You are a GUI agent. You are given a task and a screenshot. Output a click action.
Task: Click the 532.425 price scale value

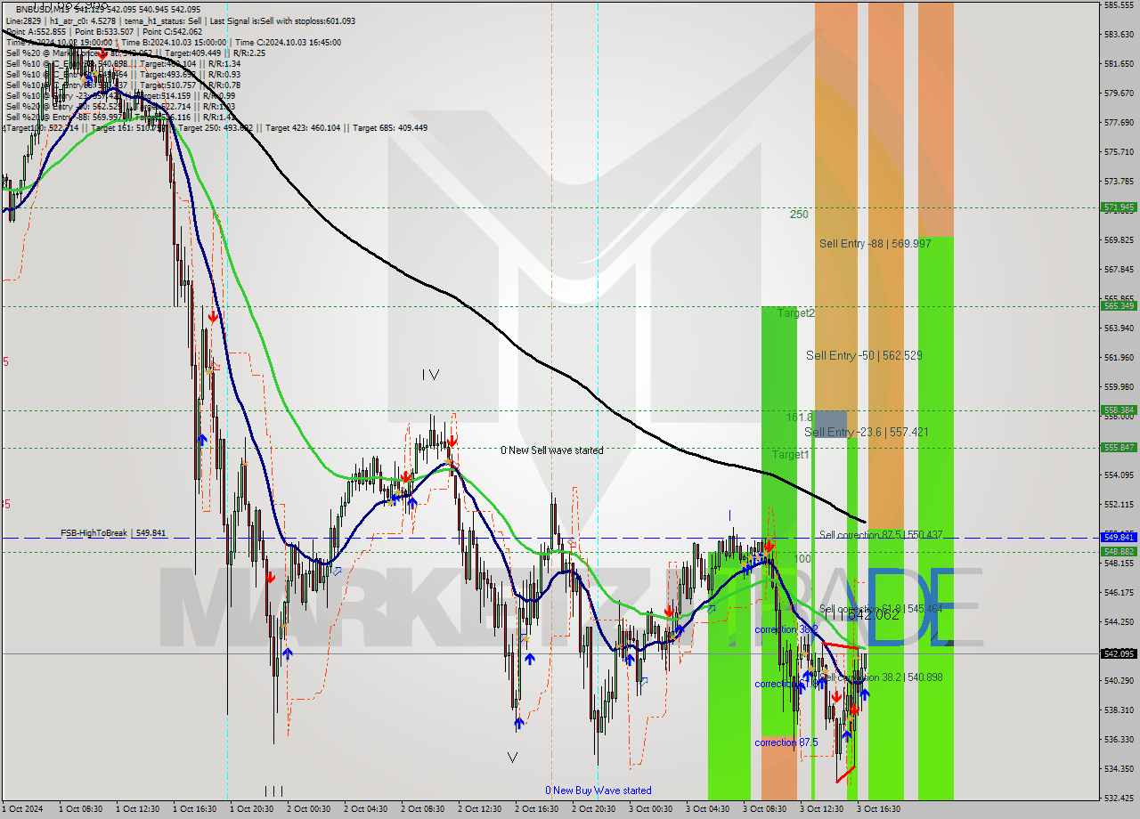(x=1120, y=798)
